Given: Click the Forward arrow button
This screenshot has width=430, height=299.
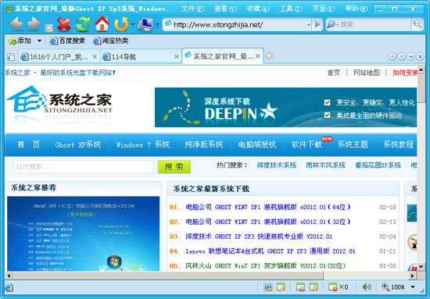Looking at the screenshot, I should point(34,24).
